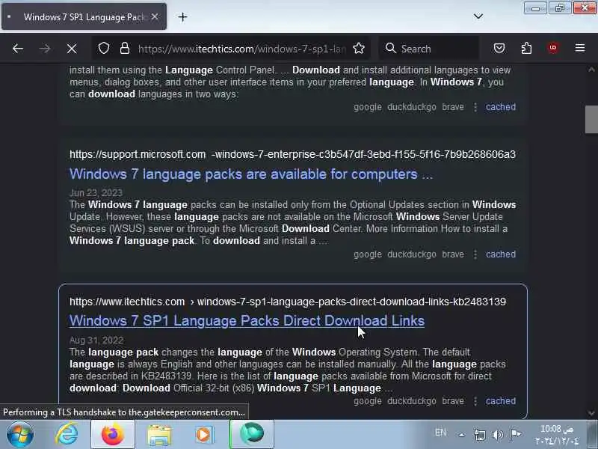Click the EN language indicator in tray
598x449 pixels.
click(x=440, y=433)
